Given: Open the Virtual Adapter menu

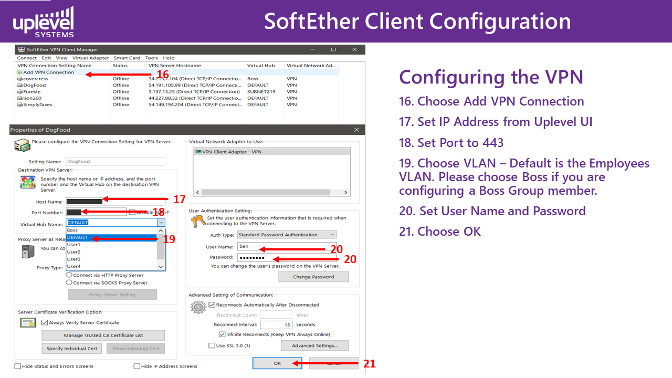Looking at the screenshot, I should pyautogui.click(x=90, y=58).
